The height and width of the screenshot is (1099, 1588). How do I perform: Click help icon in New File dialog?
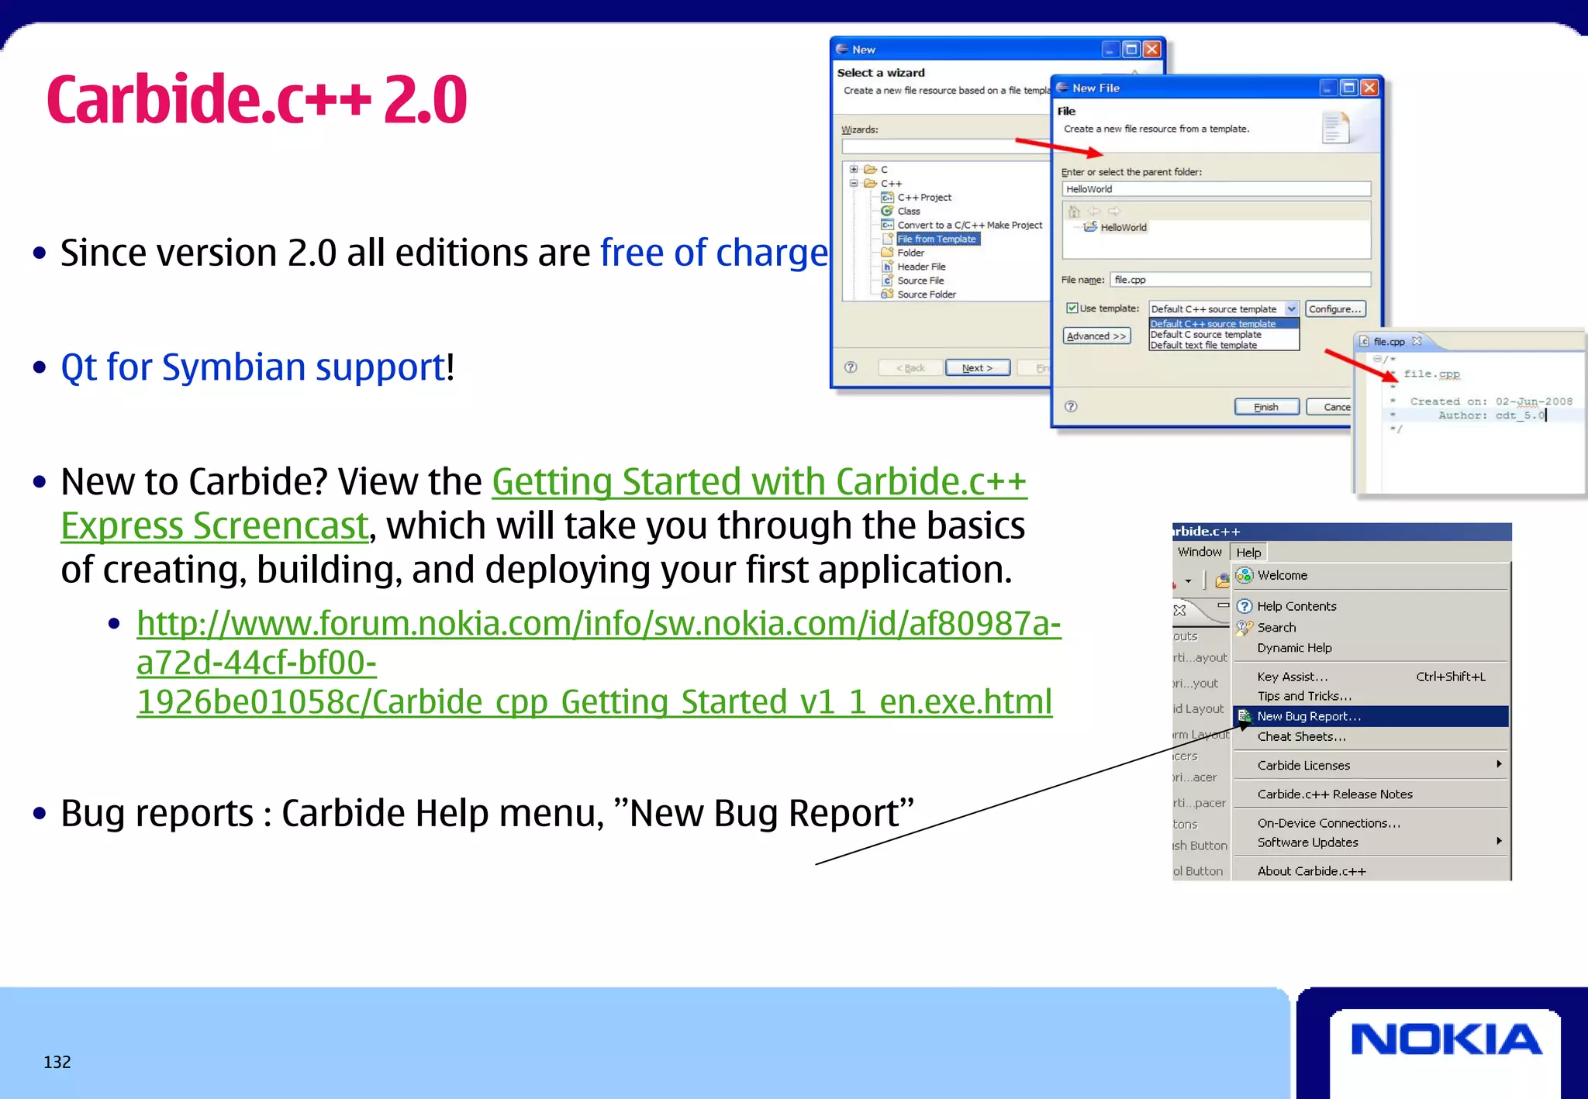[x=1071, y=406]
